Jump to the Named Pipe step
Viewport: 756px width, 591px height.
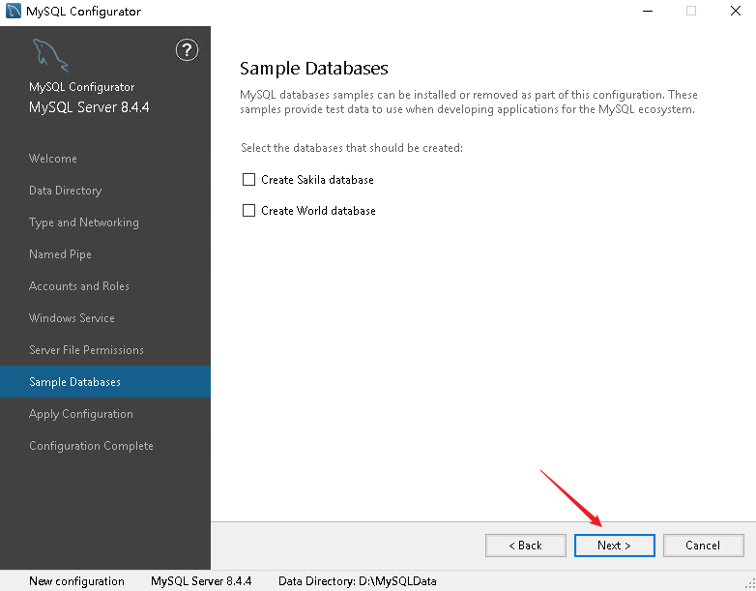(x=61, y=254)
